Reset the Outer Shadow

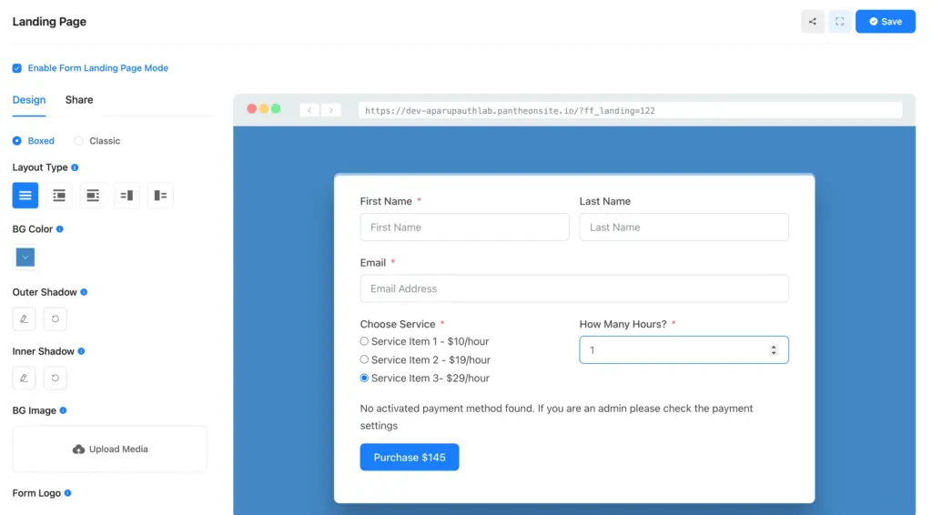[56, 319]
